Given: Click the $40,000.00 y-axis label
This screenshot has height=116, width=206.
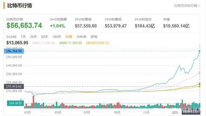Looking at the screenshot, I should (x=14, y=66).
